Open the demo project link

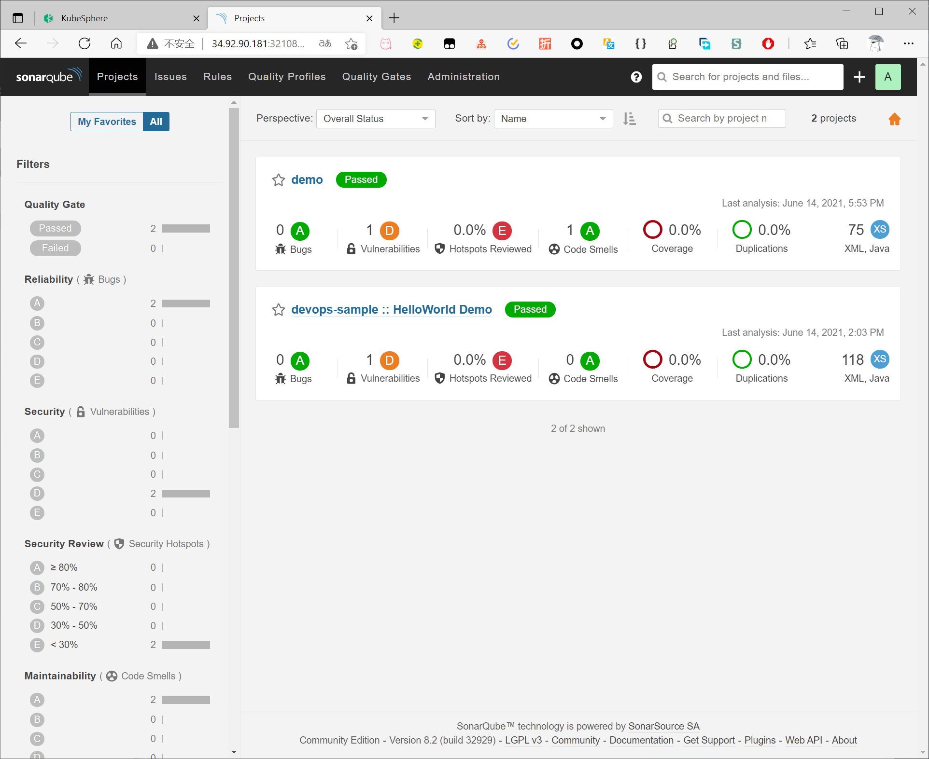click(307, 180)
